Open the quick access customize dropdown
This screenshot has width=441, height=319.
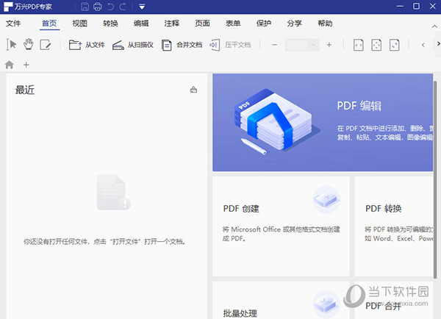tap(142, 7)
